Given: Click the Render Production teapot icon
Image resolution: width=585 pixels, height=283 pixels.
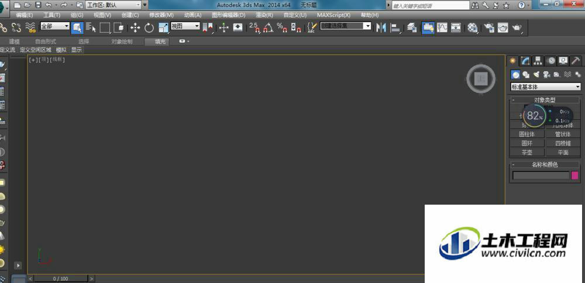Looking at the screenshot, I should (x=517, y=27).
